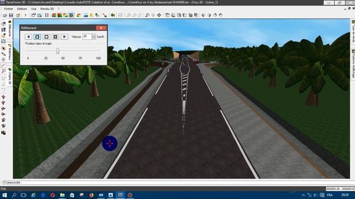Click the blue sky landscape toolbar icon
Screen dimensions: 355x199
pyautogui.click(x=86, y=15)
